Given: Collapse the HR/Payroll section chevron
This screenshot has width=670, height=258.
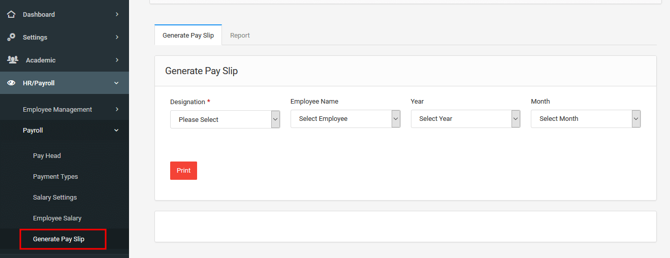Looking at the screenshot, I should coord(116,83).
